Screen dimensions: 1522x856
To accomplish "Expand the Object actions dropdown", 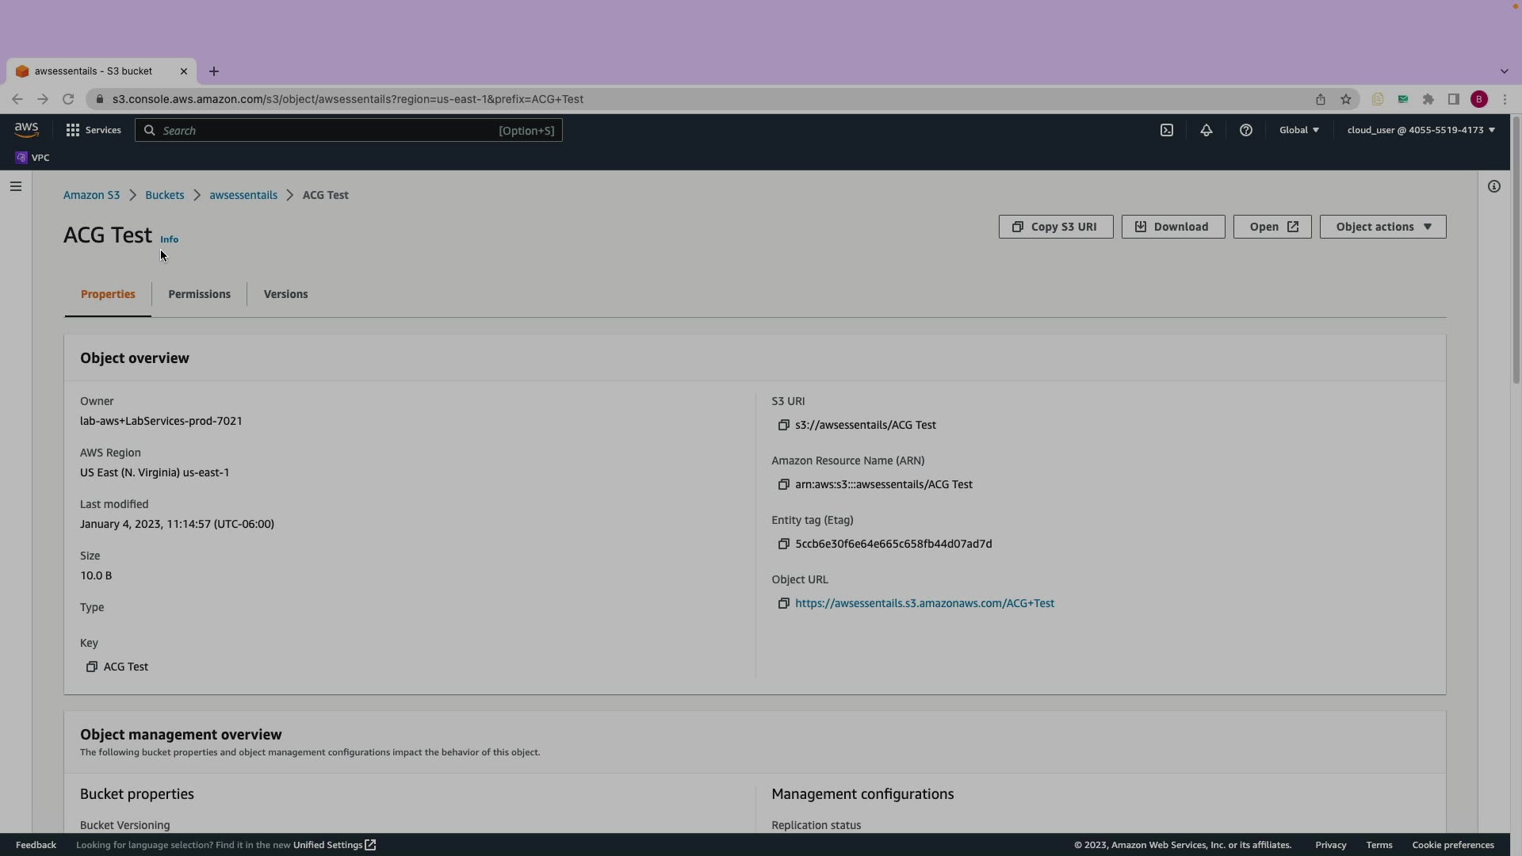I will pos(1382,227).
